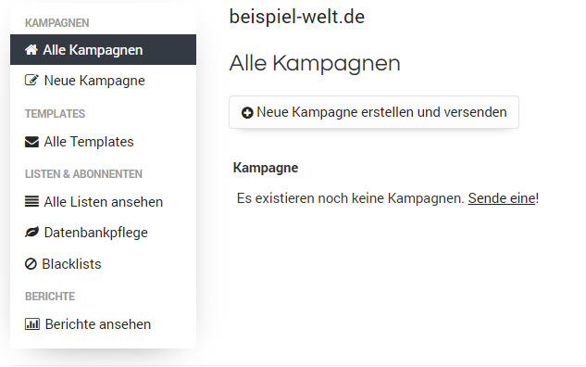Click the plus circle icon in the button

pyautogui.click(x=247, y=113)
